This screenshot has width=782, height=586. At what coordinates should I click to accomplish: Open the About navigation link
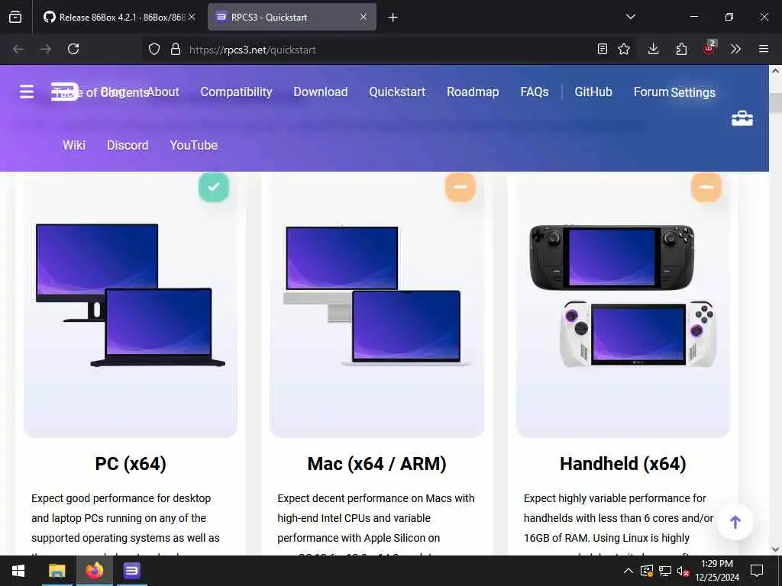163,92
